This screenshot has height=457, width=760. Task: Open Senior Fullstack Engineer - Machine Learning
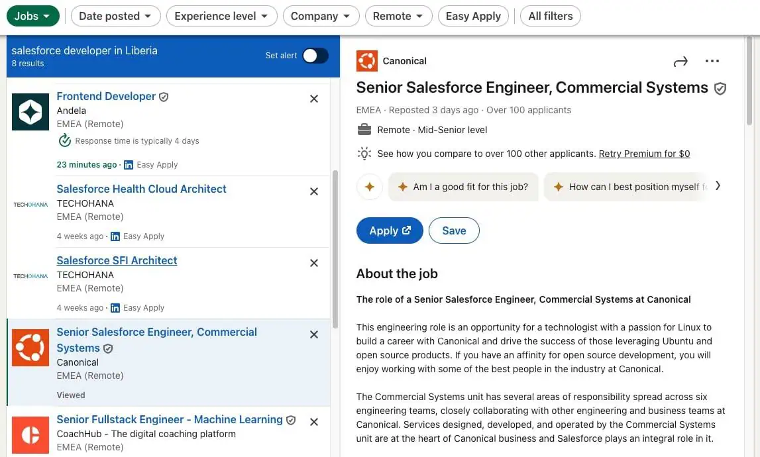[x=170, y=419]
